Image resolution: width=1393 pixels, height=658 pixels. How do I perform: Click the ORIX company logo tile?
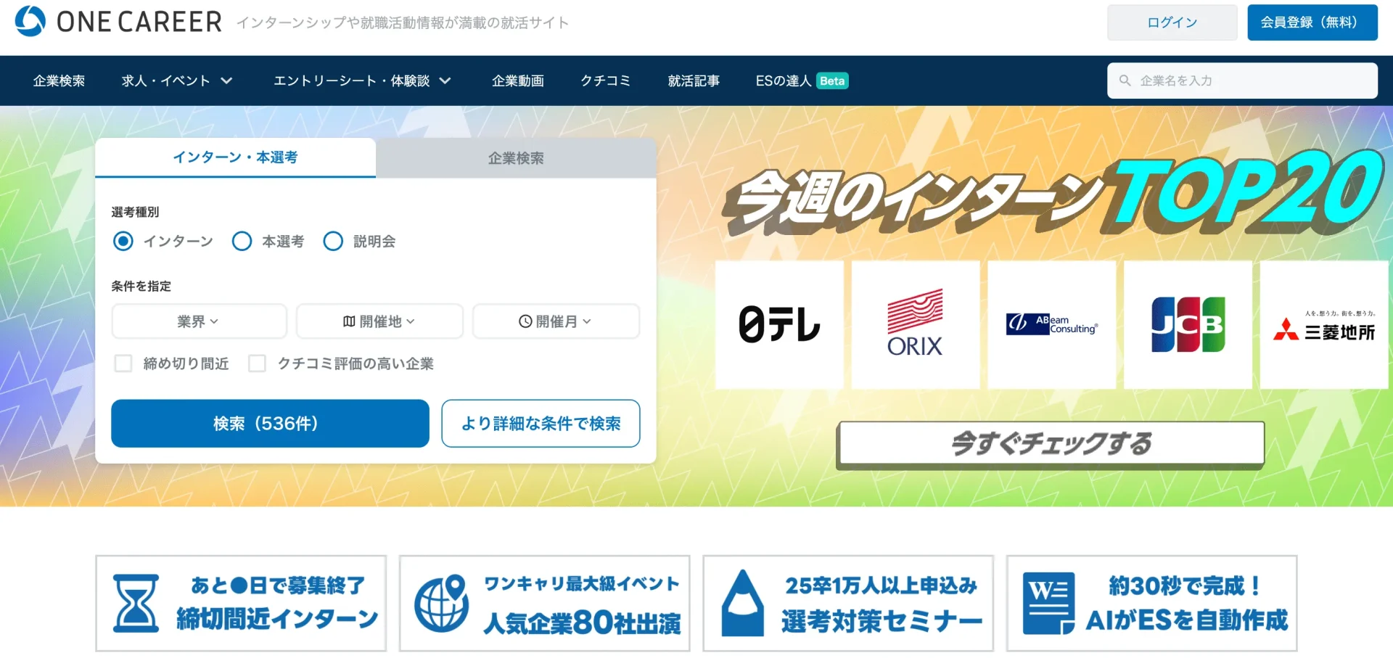pyautogui.click(x=916, y=324)
